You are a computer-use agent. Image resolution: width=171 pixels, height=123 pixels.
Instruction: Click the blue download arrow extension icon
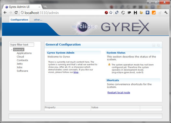pyautogui.click(x=148, y=13)
